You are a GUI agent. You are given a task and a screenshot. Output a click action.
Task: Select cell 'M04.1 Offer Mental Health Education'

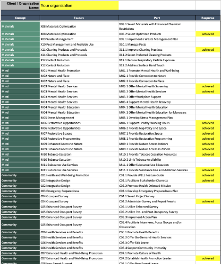pos(157,107)
